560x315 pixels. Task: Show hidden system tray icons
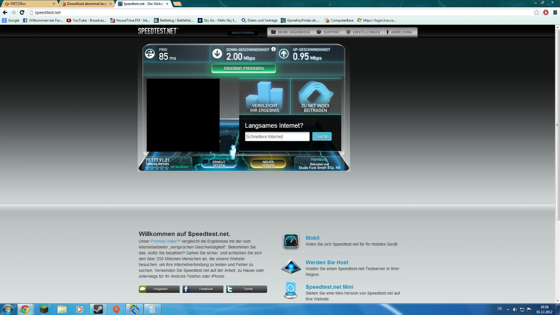tap(508, 309)
